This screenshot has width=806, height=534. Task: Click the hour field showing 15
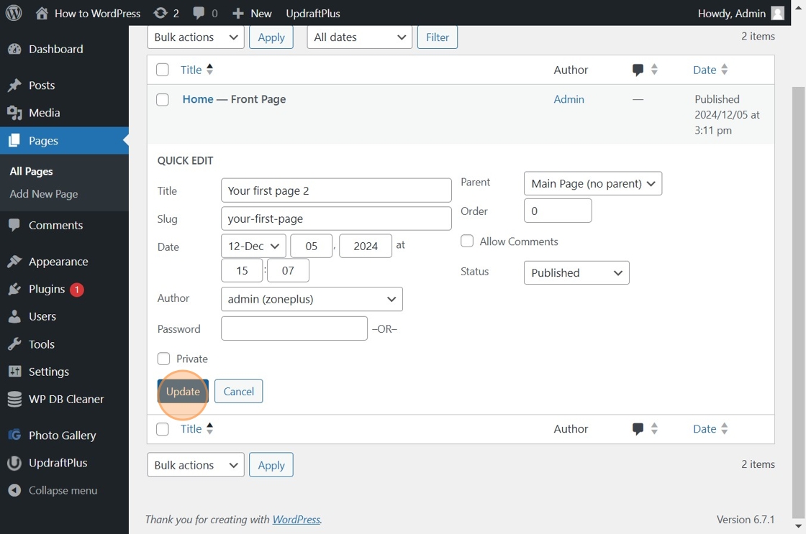(x=242, y=271)
